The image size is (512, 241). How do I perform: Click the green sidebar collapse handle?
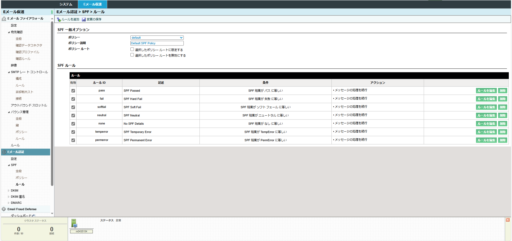coord(52,12)
